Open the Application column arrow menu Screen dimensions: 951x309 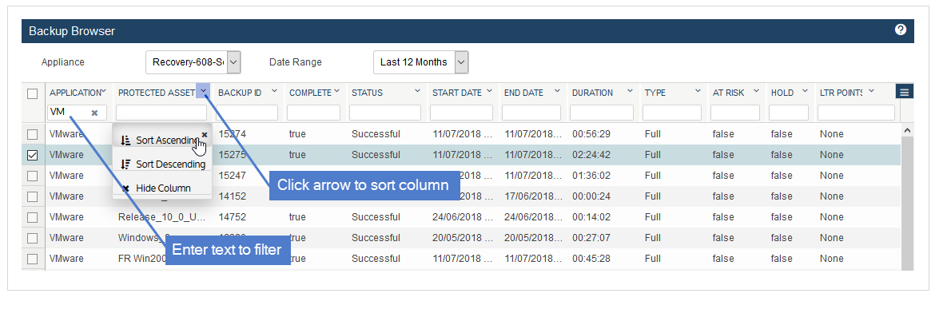[x=103, y=92]
